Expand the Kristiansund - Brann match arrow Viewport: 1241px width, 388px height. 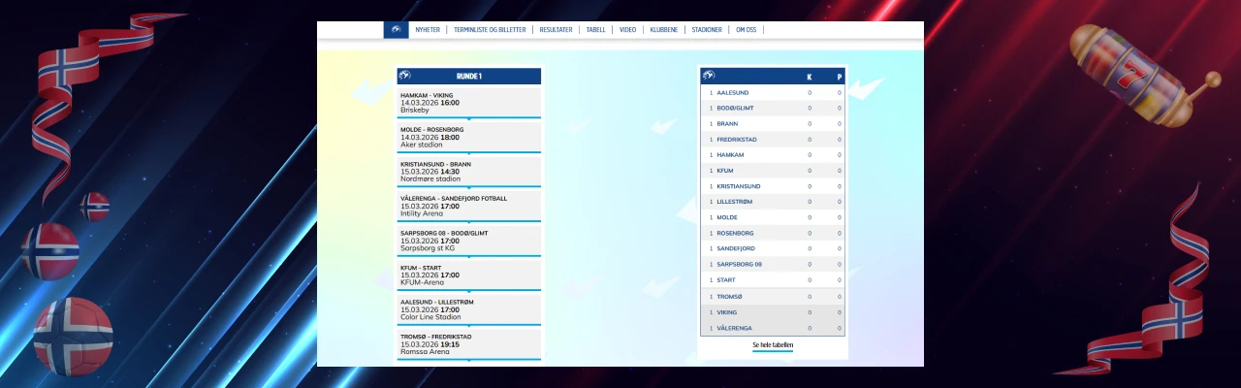pyautogui.click(x=469, y=187)
